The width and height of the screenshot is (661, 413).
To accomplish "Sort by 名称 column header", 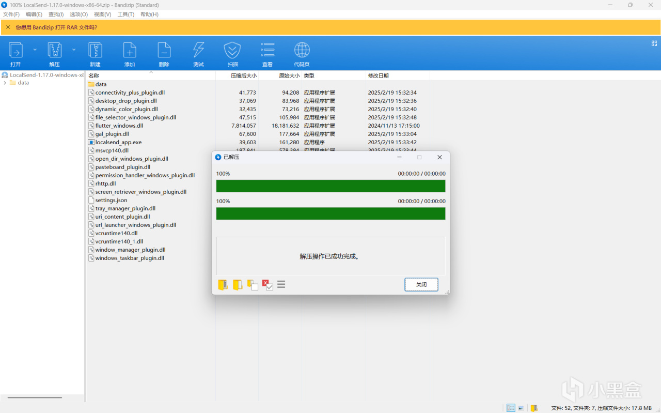I will pos(151,76).
